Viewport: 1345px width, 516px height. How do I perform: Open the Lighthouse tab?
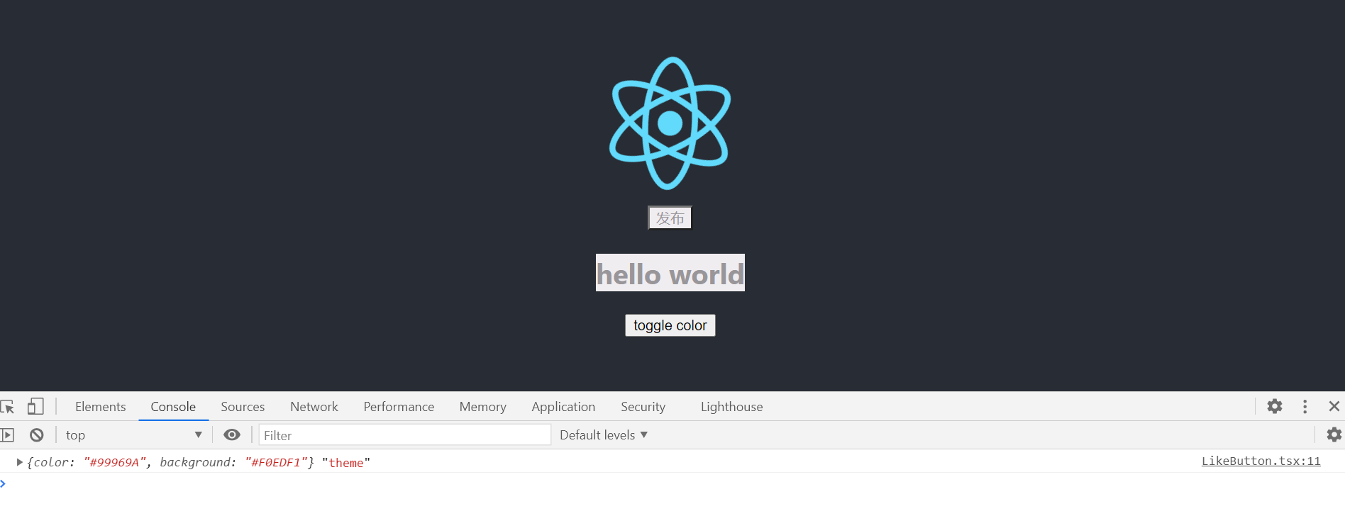[x=731, y=407]
